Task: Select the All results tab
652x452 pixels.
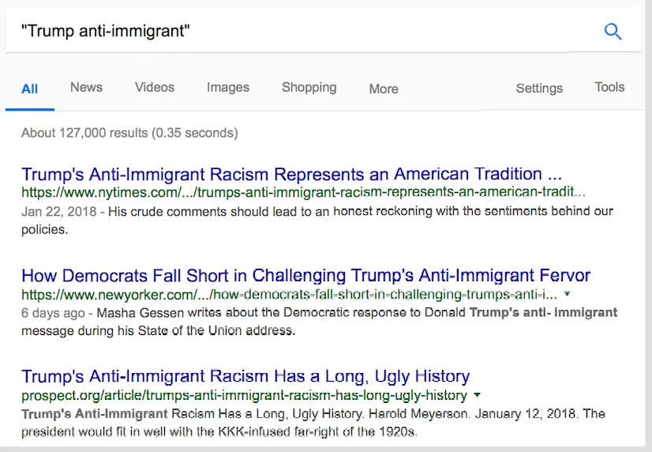Action: (30, 89)
